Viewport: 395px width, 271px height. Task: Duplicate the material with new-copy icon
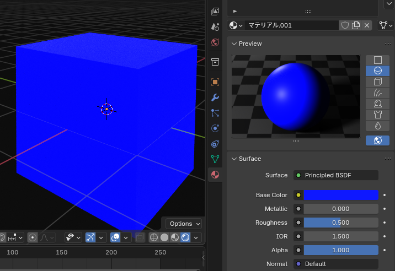coord(356,25)
